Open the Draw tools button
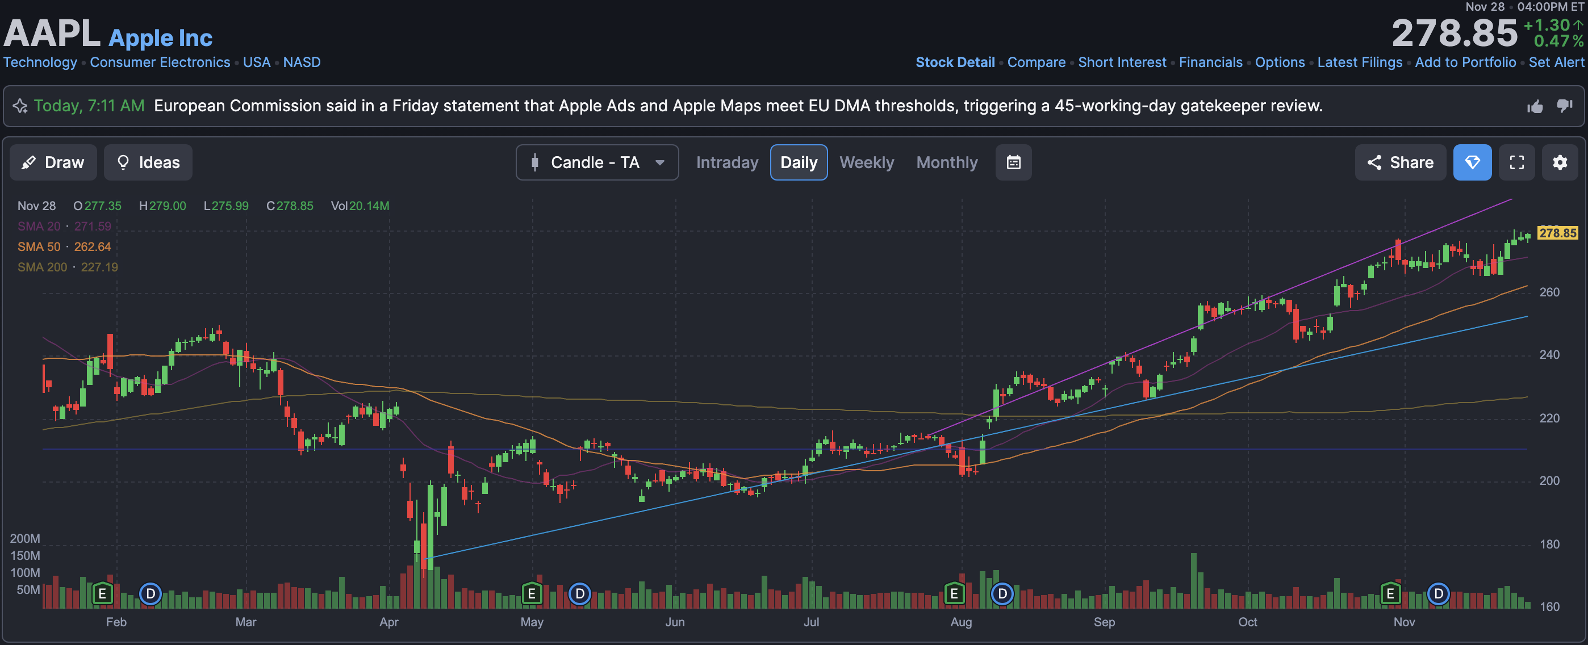The width and height of the screenshot is (1588, 645). coord(53,162)
